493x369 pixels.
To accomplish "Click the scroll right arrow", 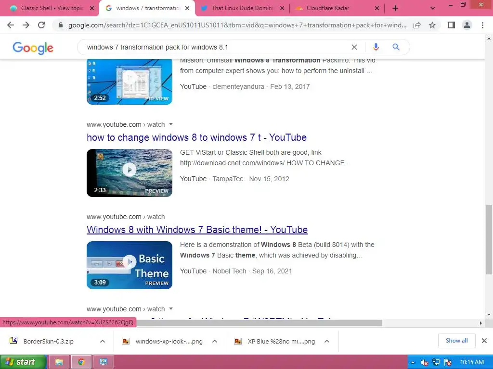I will click(x=480, y=323).
